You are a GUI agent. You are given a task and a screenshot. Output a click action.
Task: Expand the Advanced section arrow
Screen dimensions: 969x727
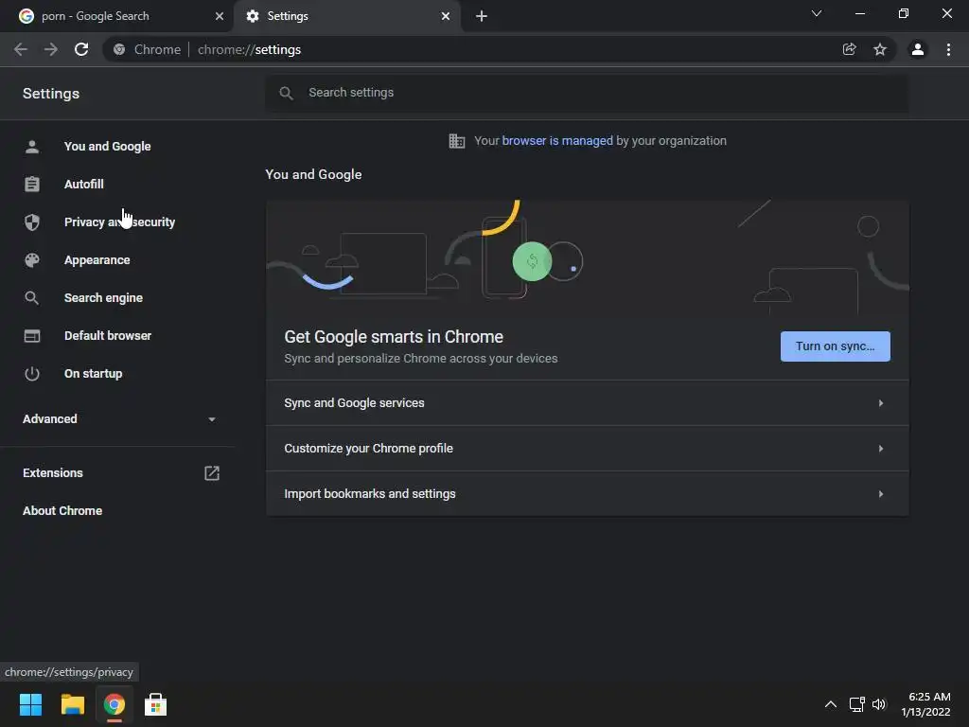212,419
